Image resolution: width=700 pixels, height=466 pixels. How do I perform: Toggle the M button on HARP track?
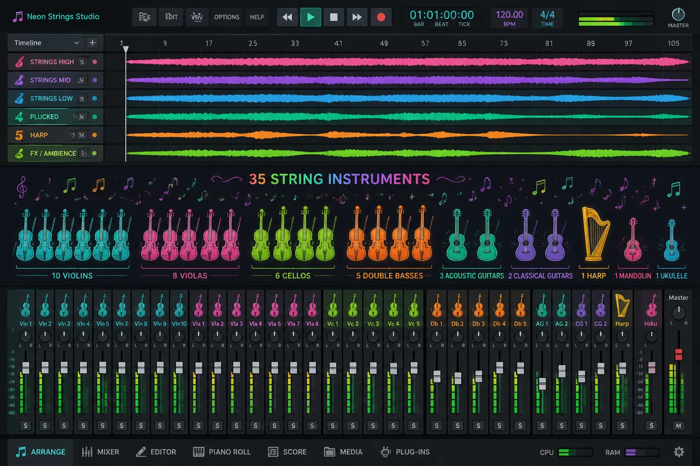[81, 135]
